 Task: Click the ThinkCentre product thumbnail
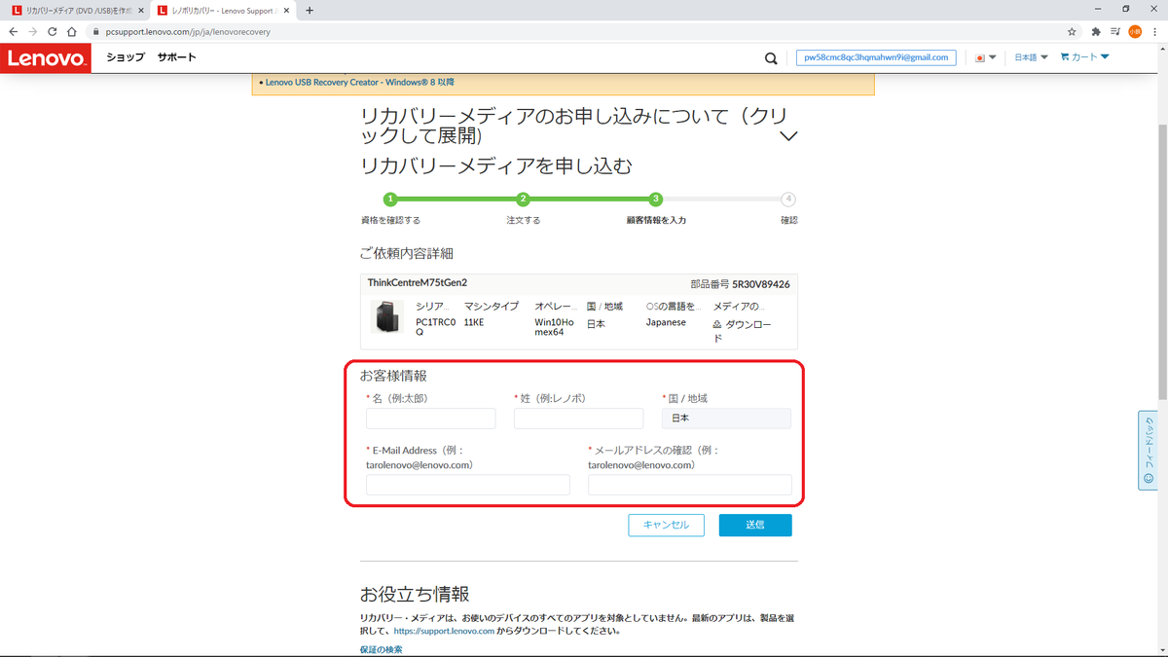[x=387, y=317]
